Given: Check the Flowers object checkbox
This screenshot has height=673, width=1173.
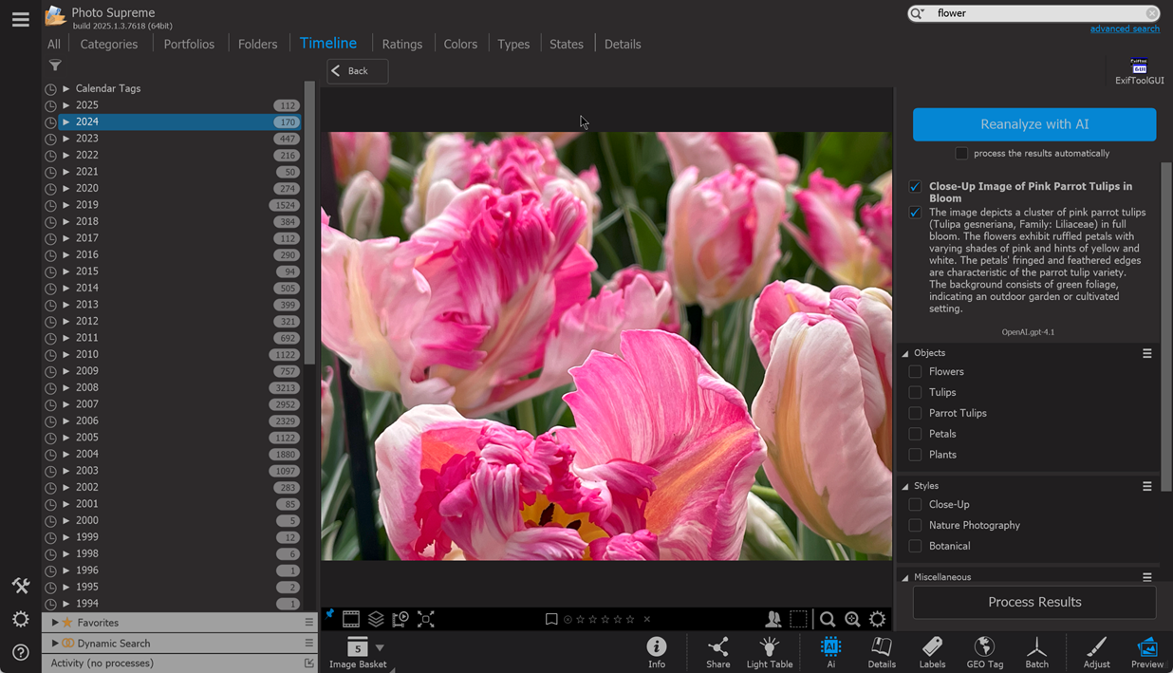Looking at the screenshot, I should pyautogui.click(x=915, y=371).
